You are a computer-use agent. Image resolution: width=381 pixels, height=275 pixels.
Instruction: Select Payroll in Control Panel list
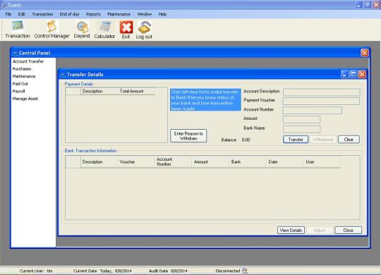[x=19, y=92]
